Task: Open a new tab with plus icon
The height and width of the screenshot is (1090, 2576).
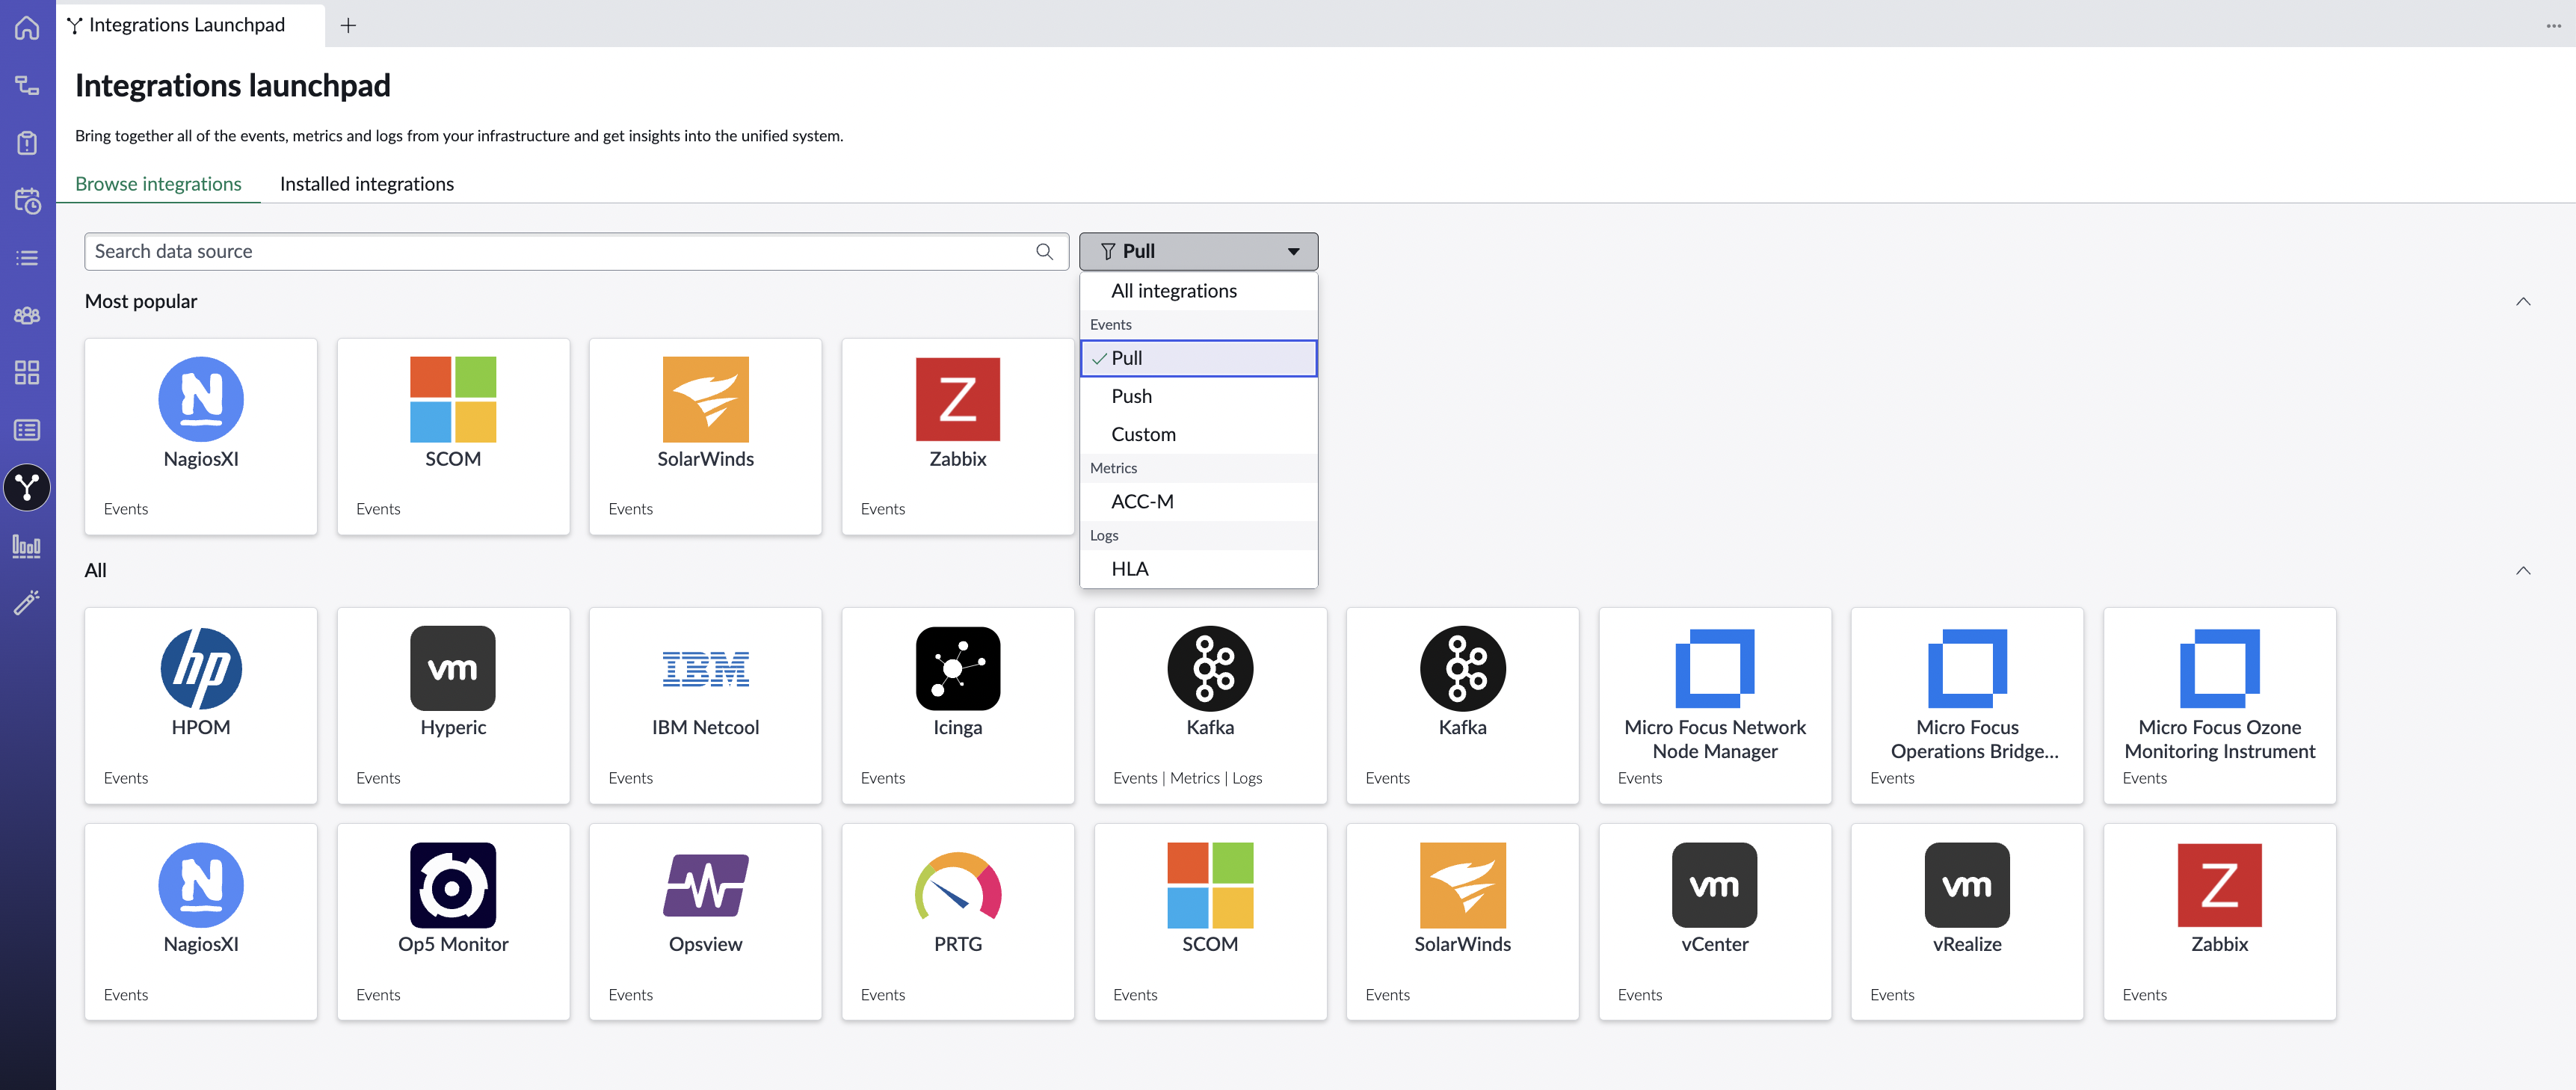Action: tap(348, 25)
